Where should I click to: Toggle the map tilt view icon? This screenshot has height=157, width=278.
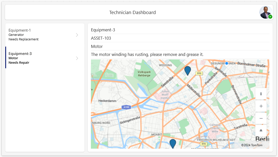[x=261, y=130]
